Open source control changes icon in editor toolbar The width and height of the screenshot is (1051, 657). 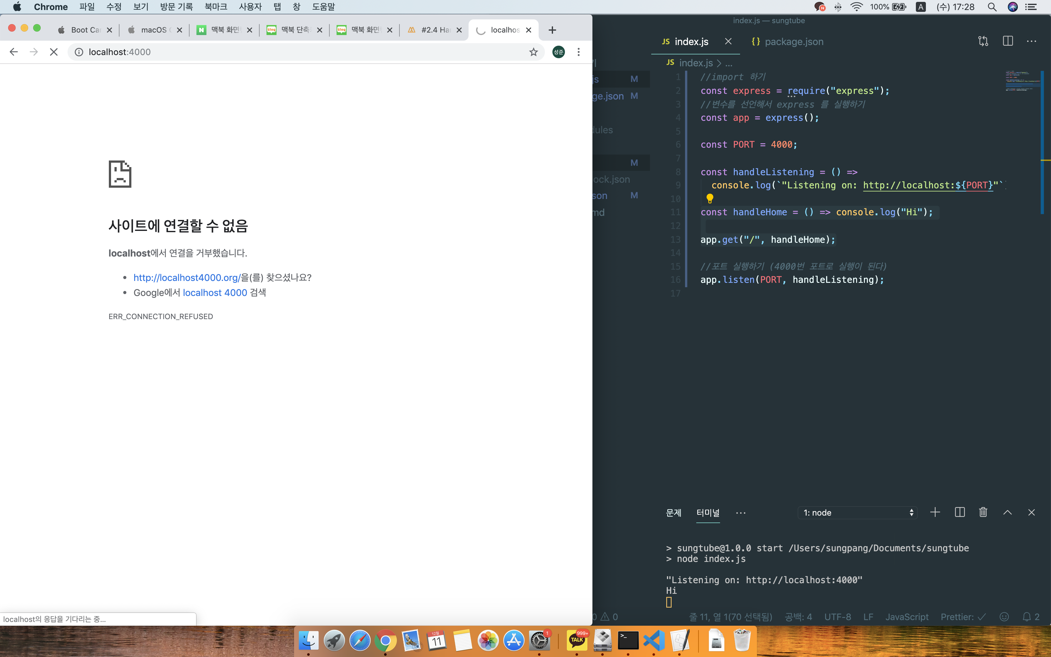[x=983, y=41]
